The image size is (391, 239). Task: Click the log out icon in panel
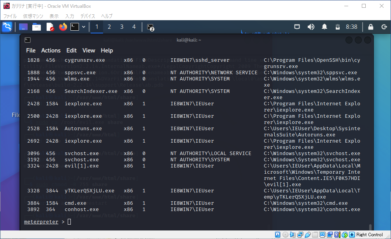[384, 27]
